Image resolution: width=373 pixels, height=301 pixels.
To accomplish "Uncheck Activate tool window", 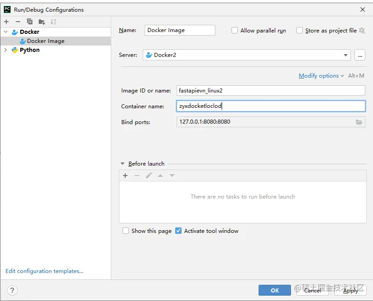I will (178, 231).
